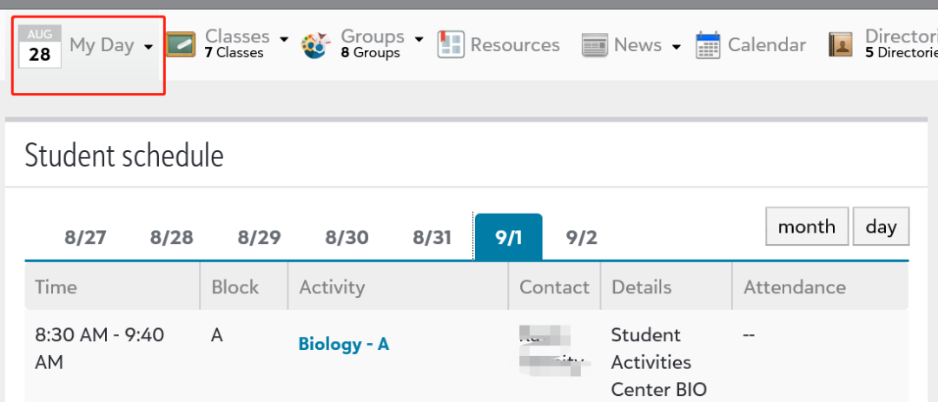The width and height of the screenshot is (938, 402).
Task: Switch to the 8/28 schedule tab
Action: 172,238
